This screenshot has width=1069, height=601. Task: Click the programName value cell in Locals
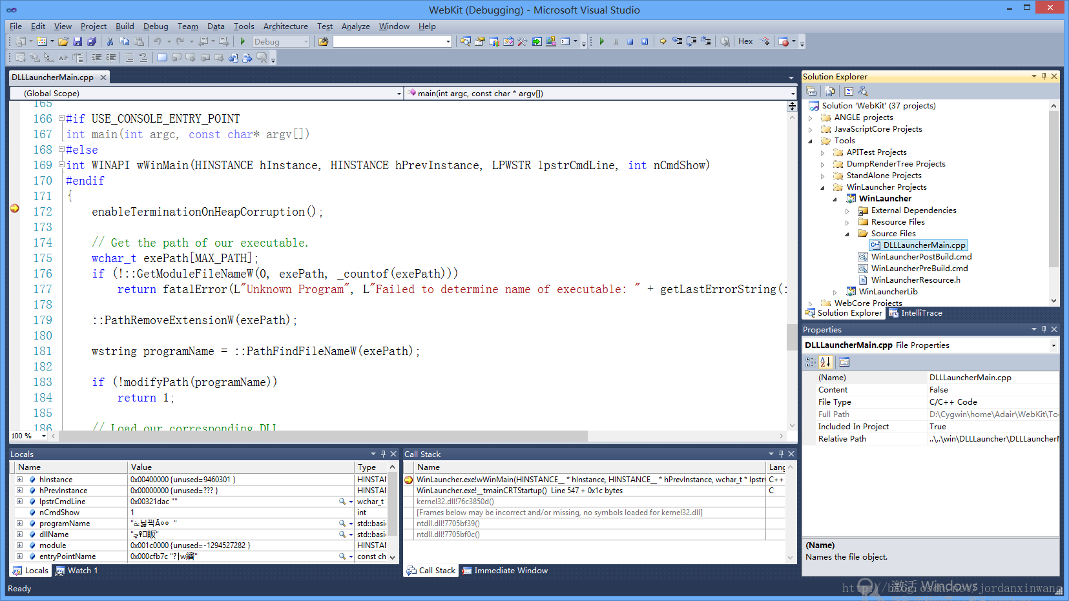[240, 524]
